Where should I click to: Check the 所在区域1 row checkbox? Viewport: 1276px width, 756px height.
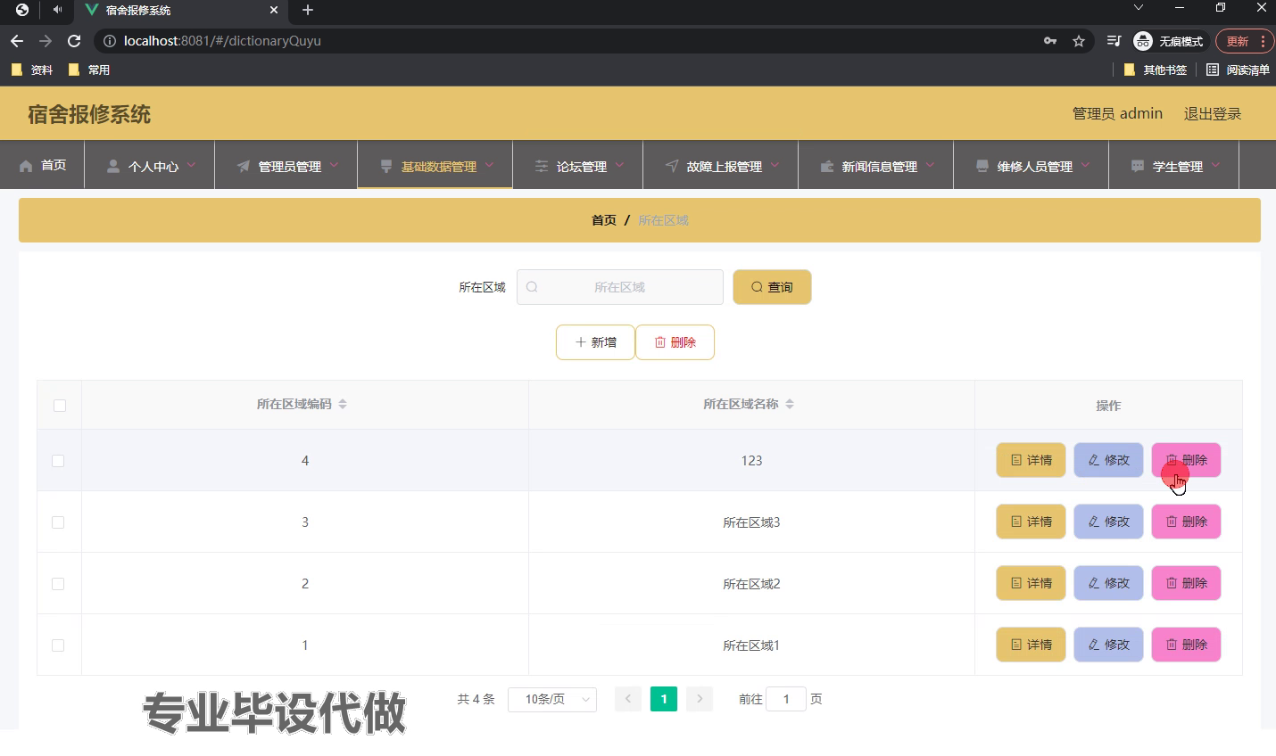tap(58, 645)
